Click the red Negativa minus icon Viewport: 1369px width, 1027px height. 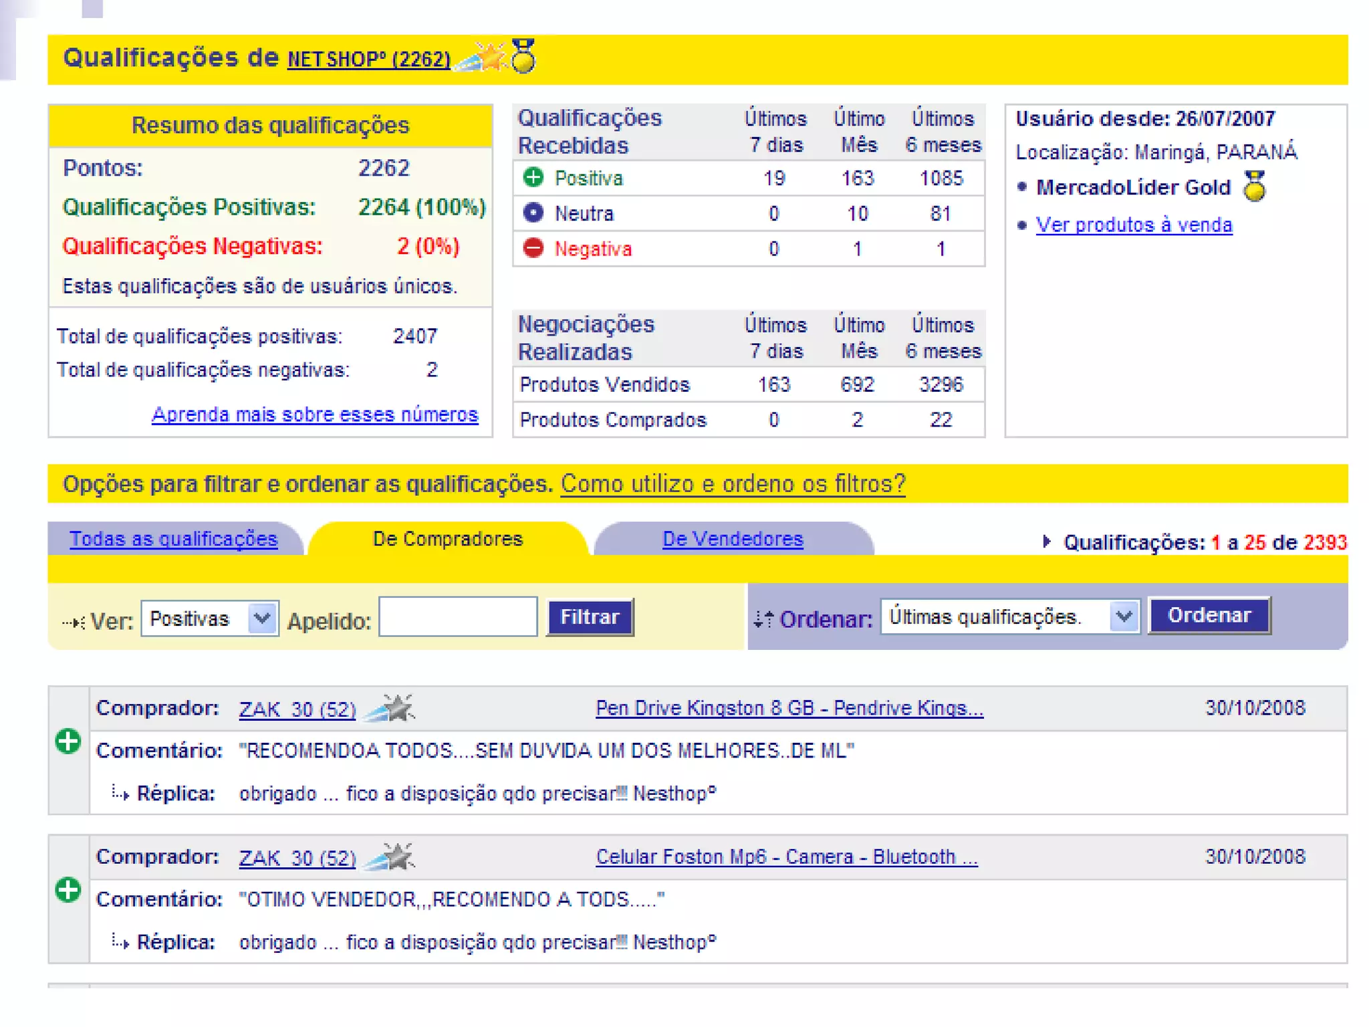click(533, 248)
